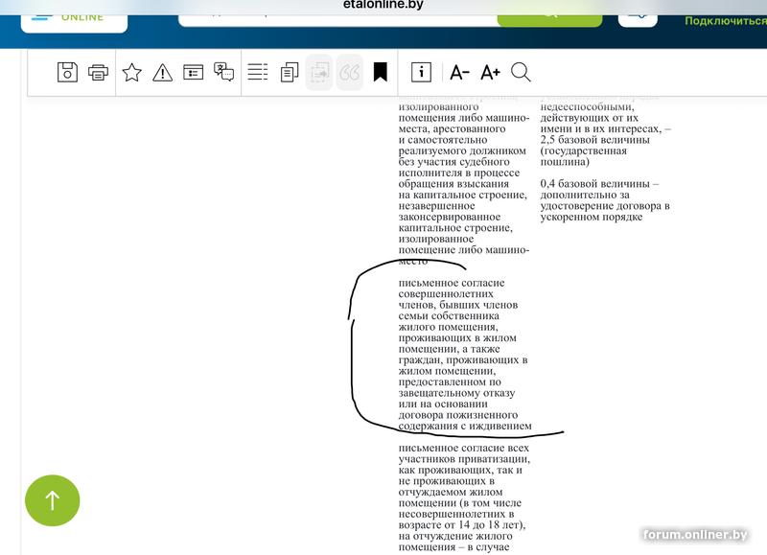
Task: Click the line "завещательному отказу"
Action: point(456,393)
